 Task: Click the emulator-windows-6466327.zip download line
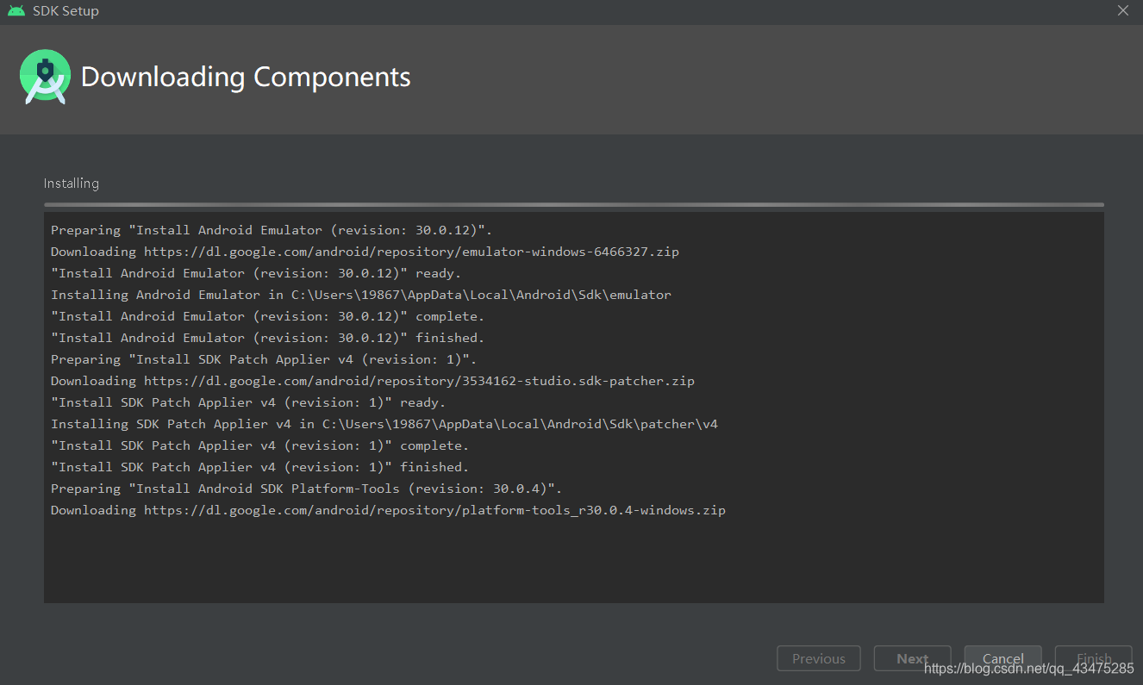[x=365, y=252]
